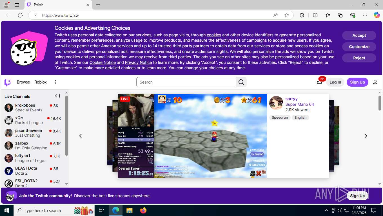Open the Cookie Notice link
This screenshot has height=216, width=383.
coord(103,62)
